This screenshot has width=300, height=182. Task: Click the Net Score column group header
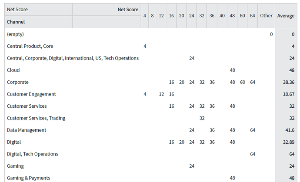pyautogui.click(x=128, y=10)
